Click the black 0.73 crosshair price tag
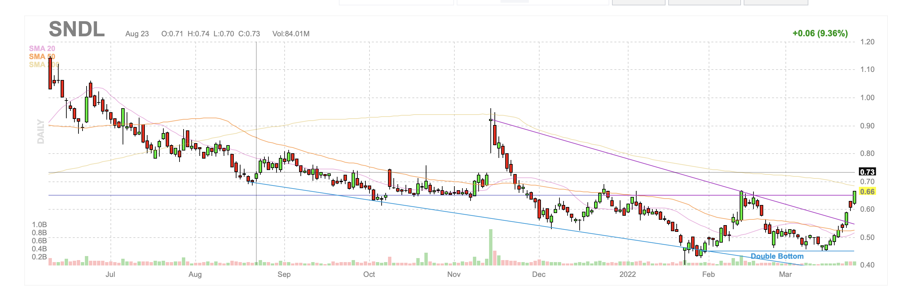 tap(867, 172)
